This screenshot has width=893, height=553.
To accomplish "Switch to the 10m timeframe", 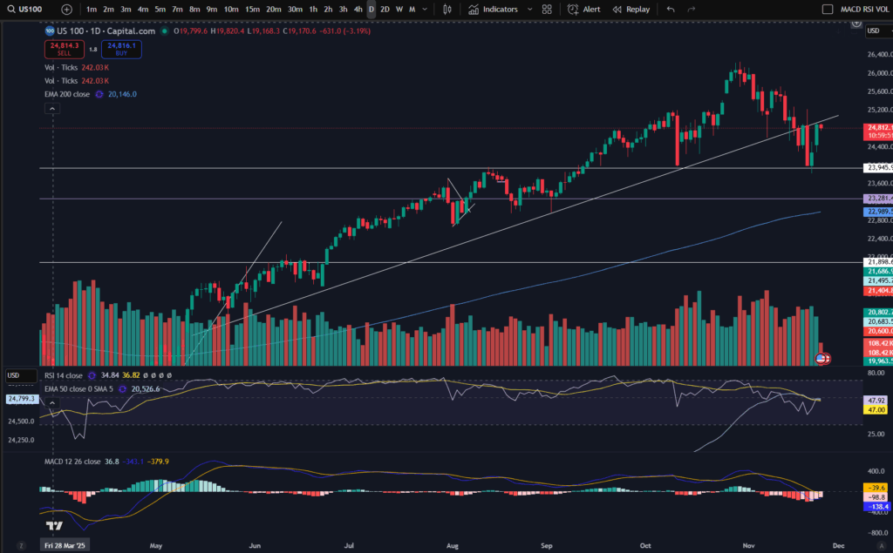I will point(230,9).
